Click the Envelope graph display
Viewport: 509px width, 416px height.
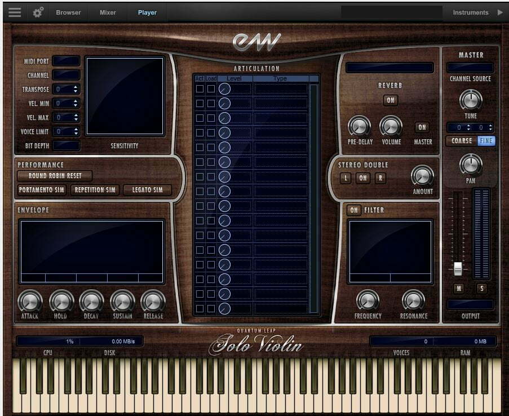click(x=91, y=251)
